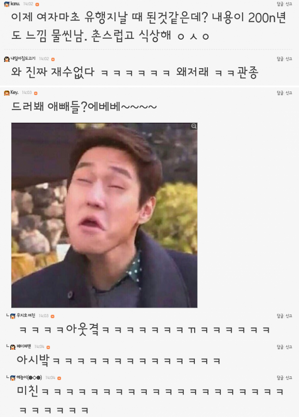Click 답글 on 우지호 여친's comment
299x417 pixels.
pos(280,316)
